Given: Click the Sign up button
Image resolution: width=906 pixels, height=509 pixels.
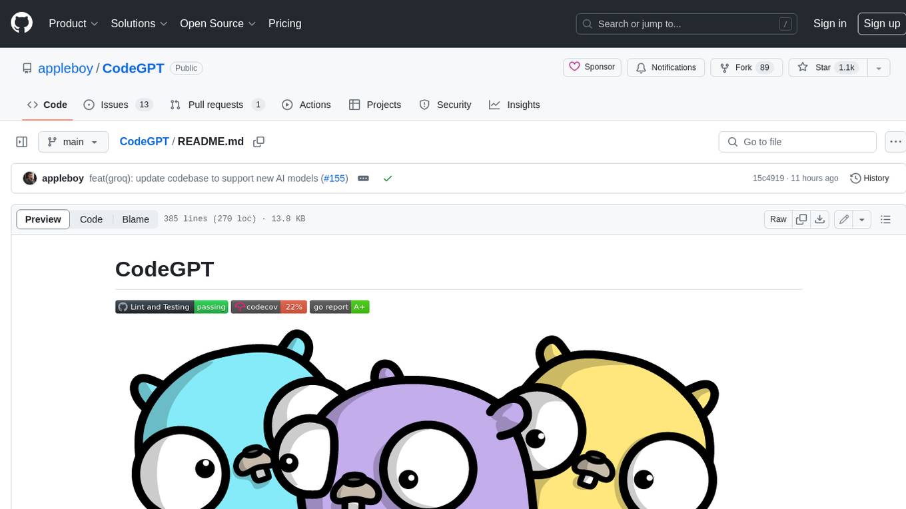Looking at the screenshot, I should point(881,23).
